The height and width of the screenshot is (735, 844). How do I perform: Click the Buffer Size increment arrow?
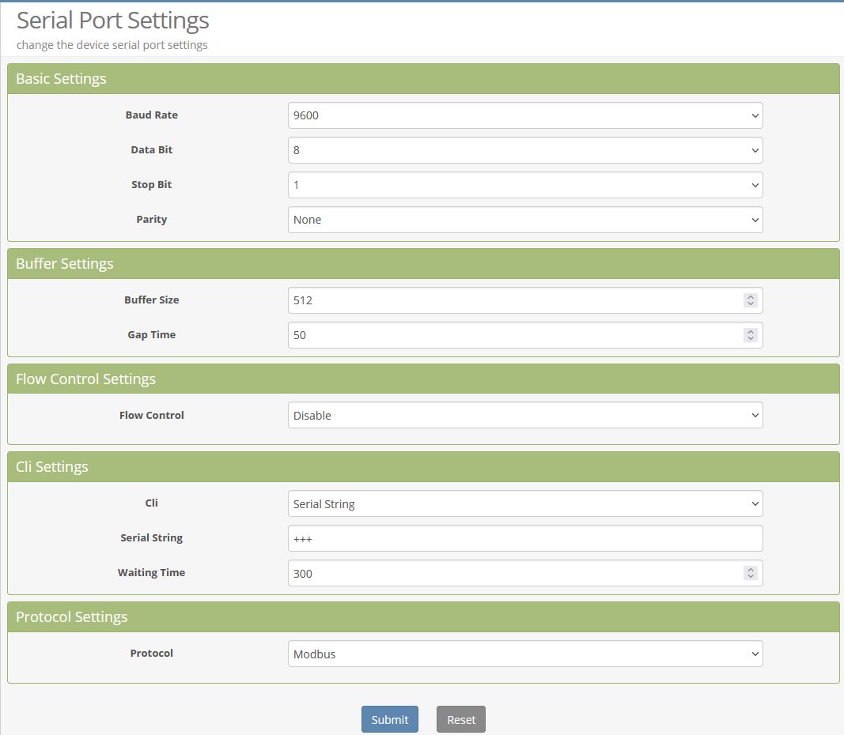[x=750, y=296]
